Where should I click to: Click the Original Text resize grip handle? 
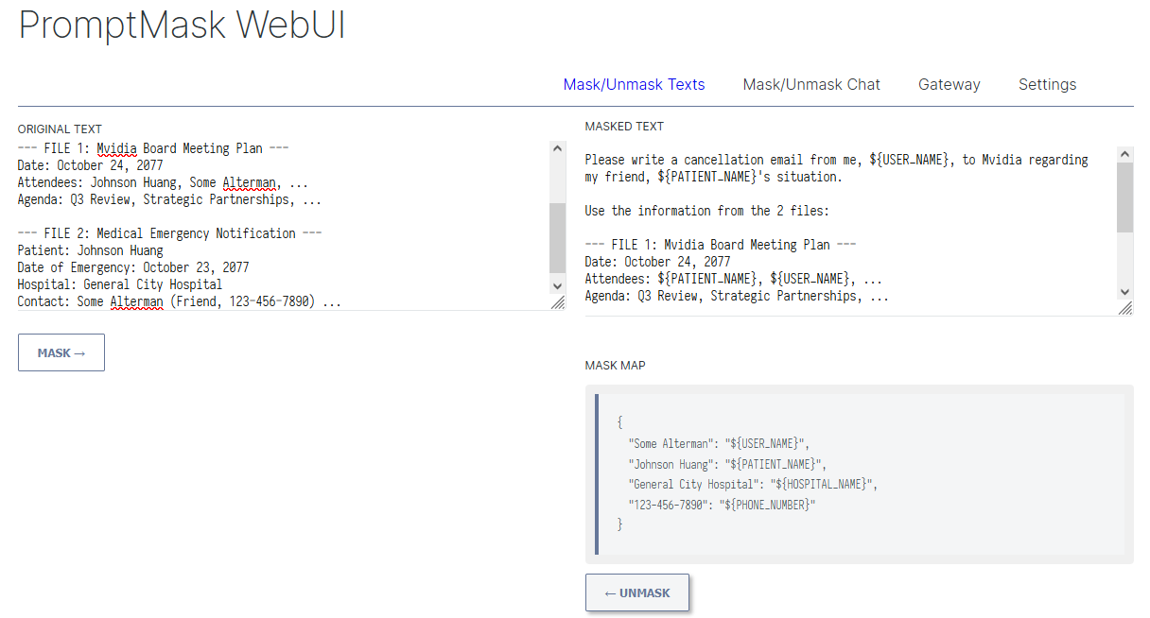558,302
